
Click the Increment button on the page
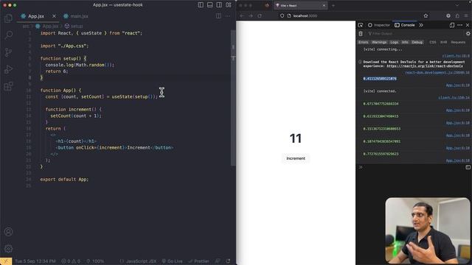click(x=296, y=158)
